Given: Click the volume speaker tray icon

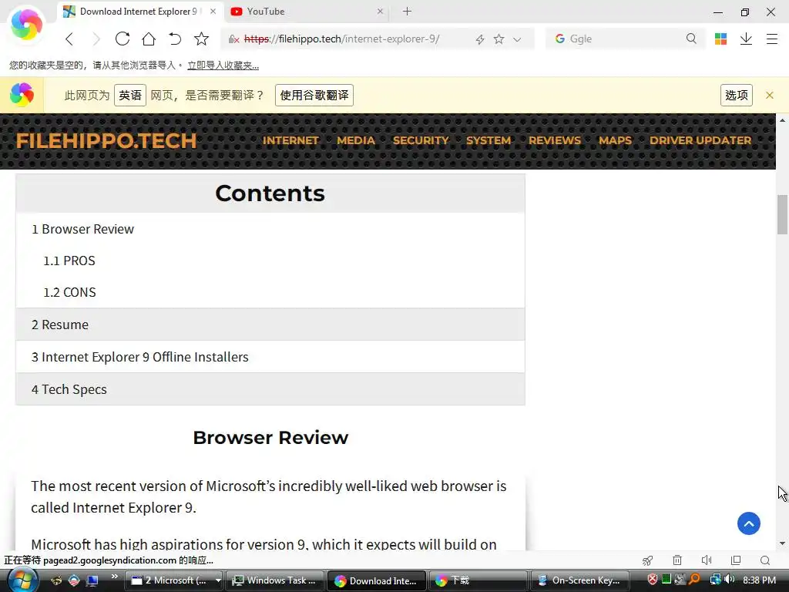Looking at the screenshot, I should pyautogui.click(x=729, y=580).
